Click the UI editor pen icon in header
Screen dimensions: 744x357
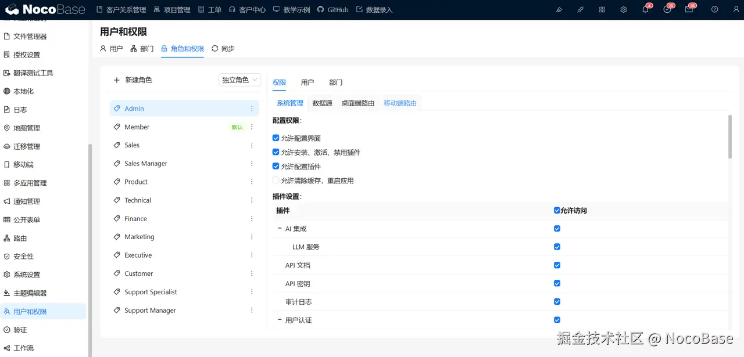pyautogui.click(x=559, y=9)
